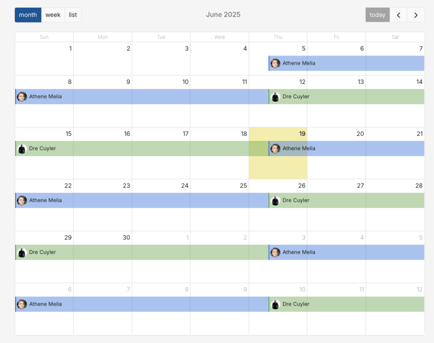Click Athene Melia's avatar on June 22
434x343 pixels.
[22, 200]
